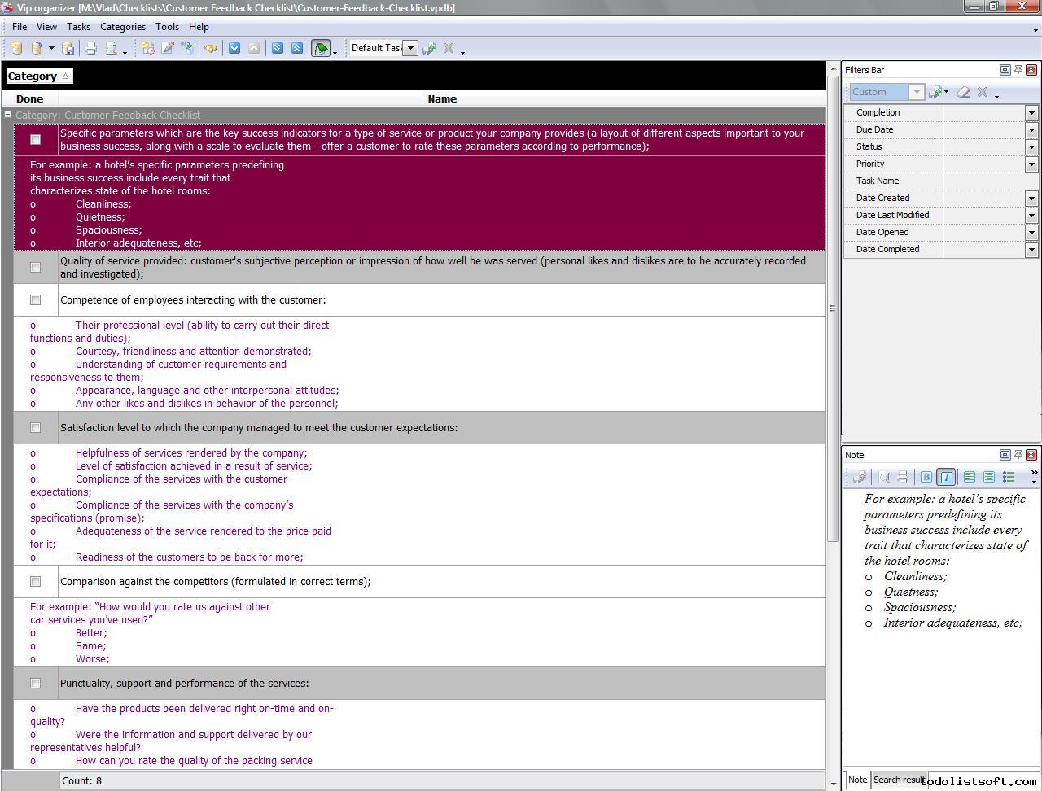Expand the Priority filter dropdown
The width and height of the screenshot is (1042, 791).
(1031, 164)
